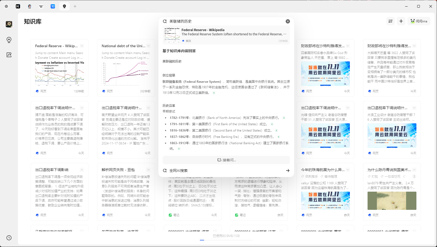Click the 历史沿革 section heading
The image size is (437, 247).
coord(169,106)
